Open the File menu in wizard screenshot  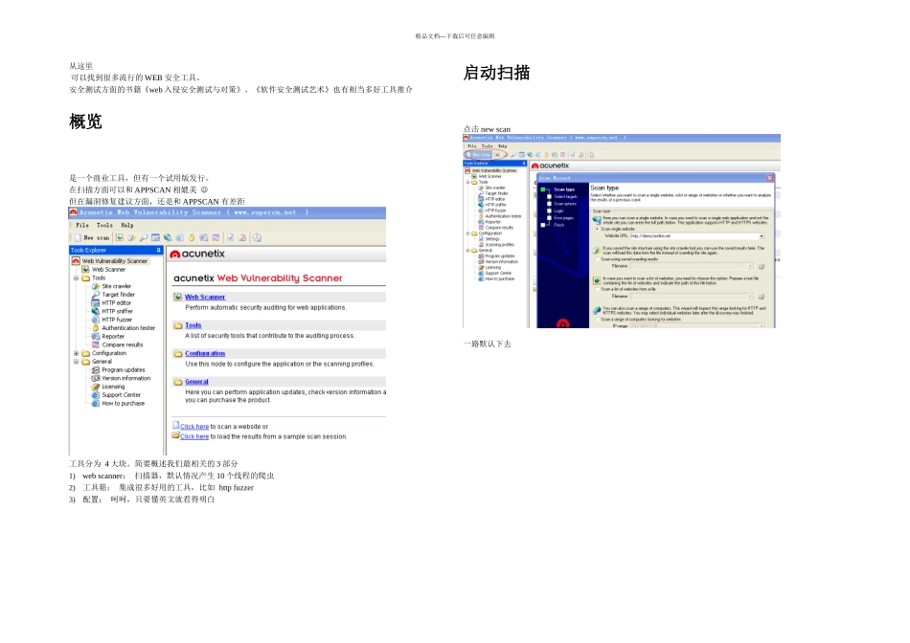pos(472,146)
